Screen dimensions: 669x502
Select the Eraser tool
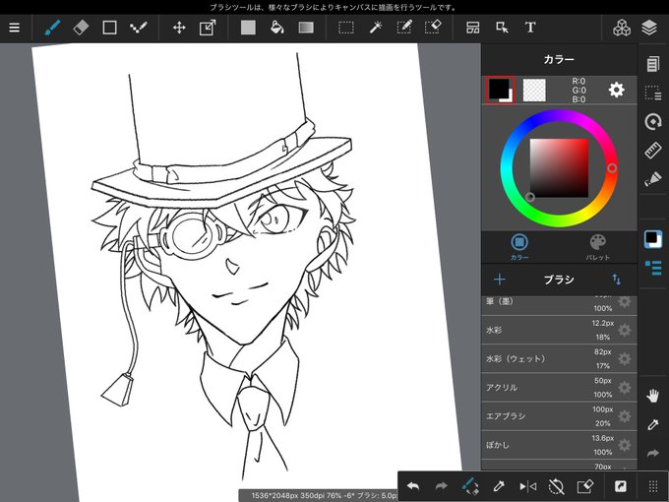(81, 28)
